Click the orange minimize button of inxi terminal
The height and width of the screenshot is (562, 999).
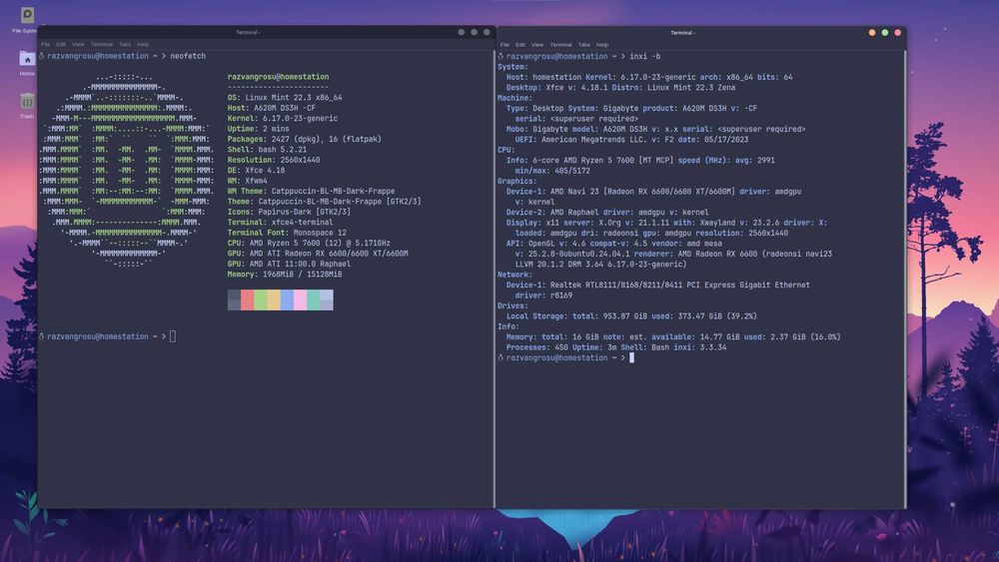[871, 33]
